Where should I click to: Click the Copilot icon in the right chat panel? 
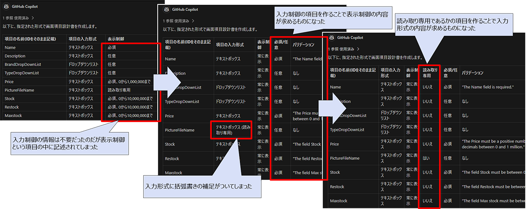(332, 38)
